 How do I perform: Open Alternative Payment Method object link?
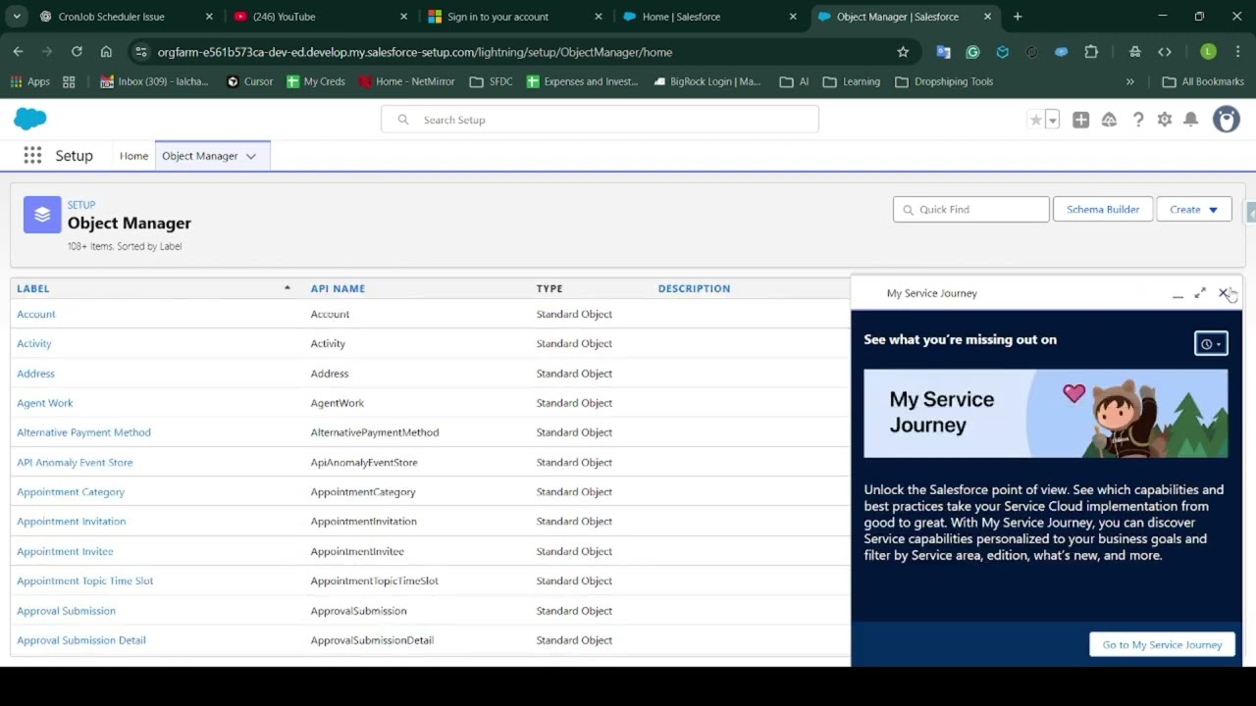click(x=83, y=432)
